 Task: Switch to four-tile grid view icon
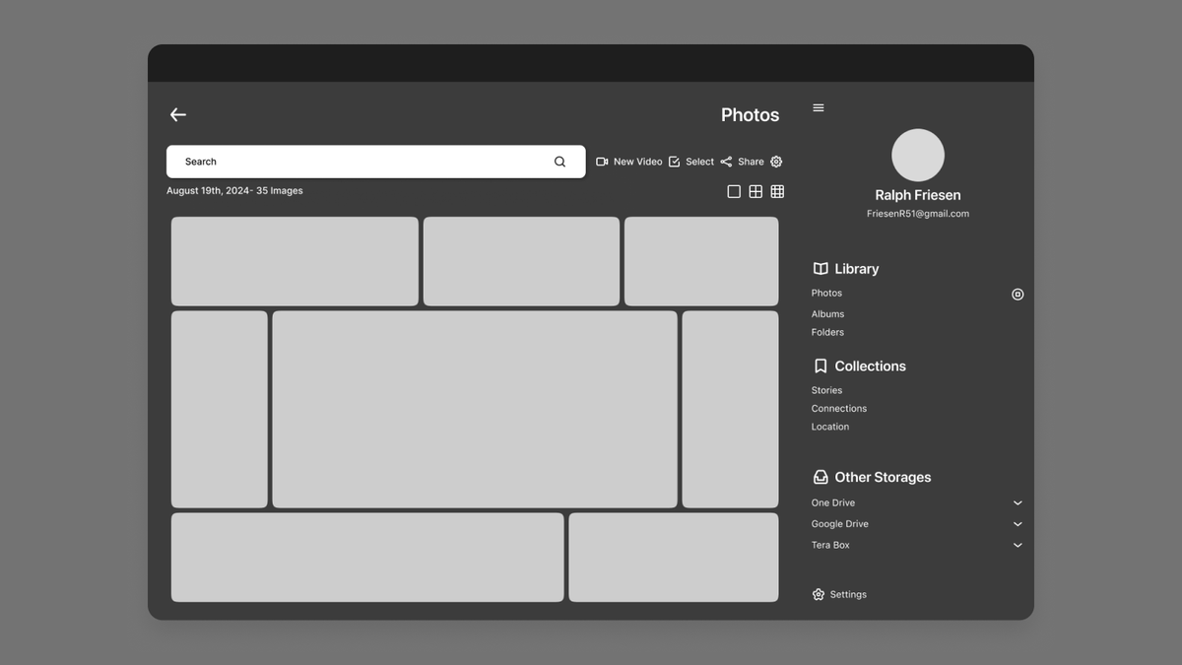click(x=755, y=191)
